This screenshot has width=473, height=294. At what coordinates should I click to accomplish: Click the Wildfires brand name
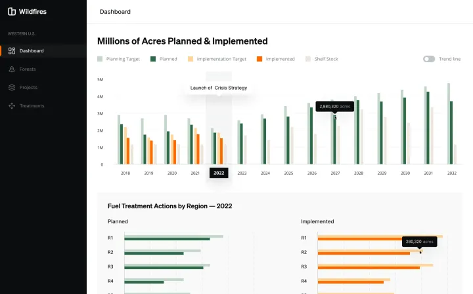point(33,12)
